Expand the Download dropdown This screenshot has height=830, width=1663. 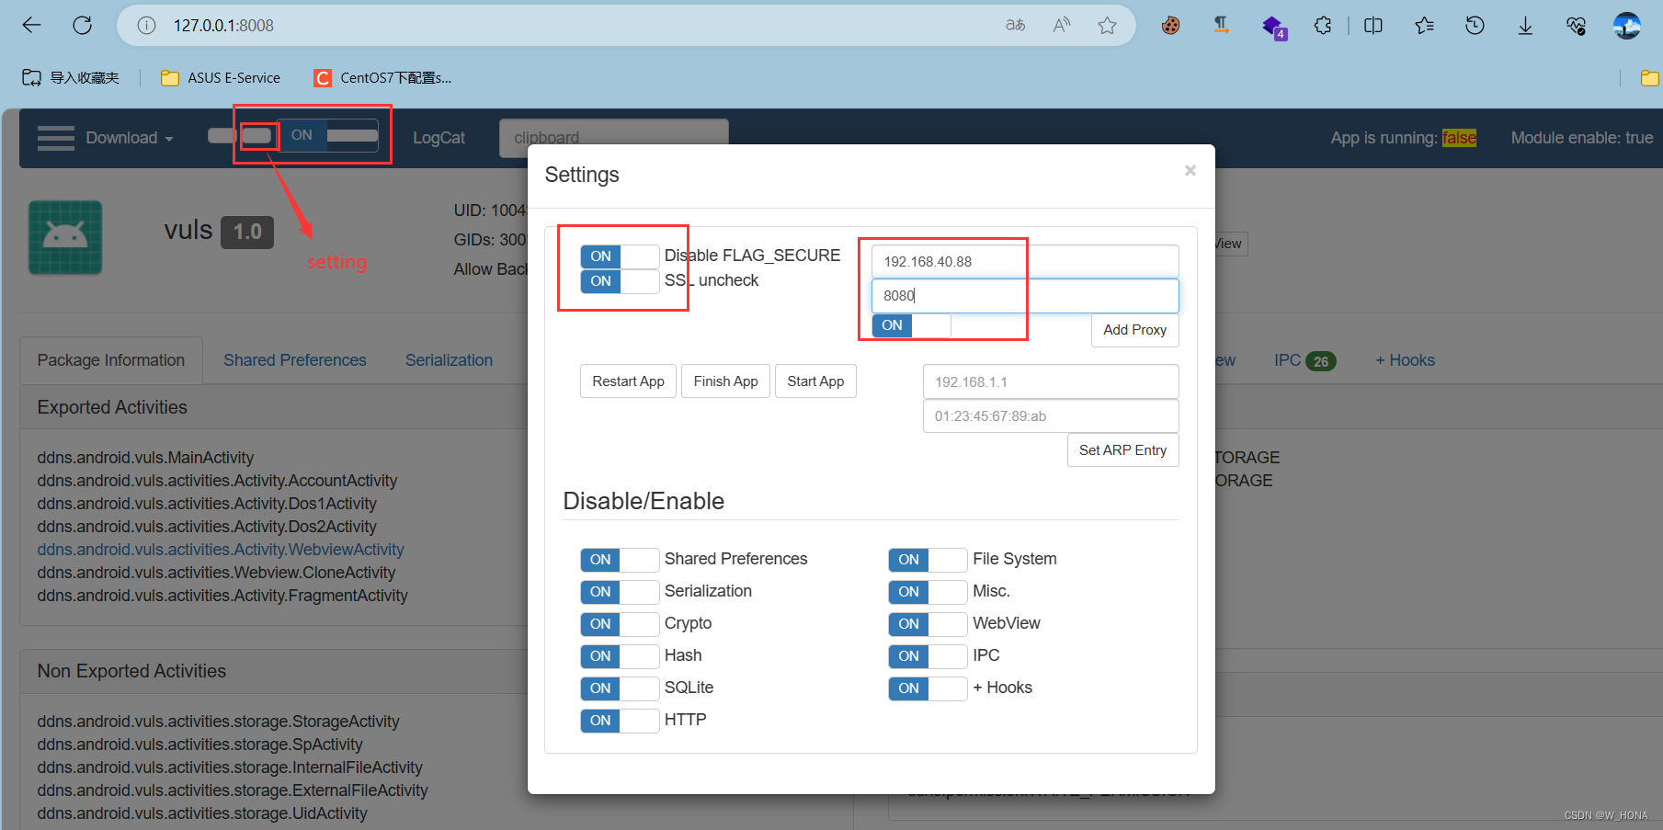pos(130,138)
